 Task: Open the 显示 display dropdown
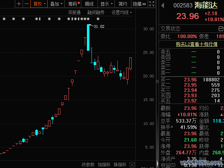tap(106, 4)
